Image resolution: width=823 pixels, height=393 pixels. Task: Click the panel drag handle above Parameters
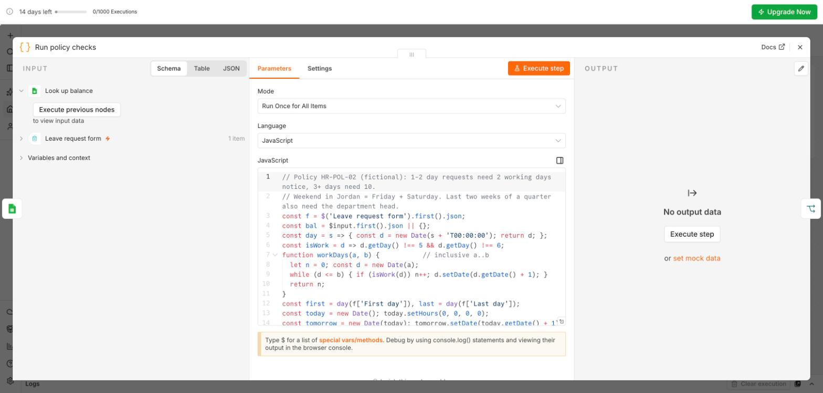(411, 55)
